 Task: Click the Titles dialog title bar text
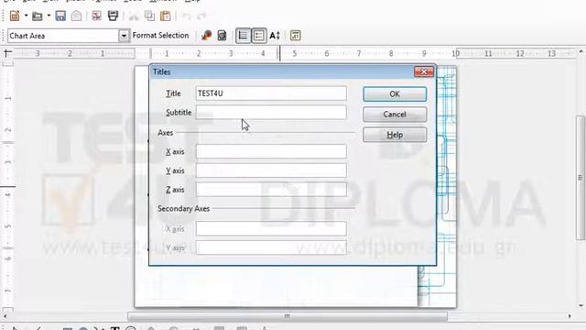tap(161, 71)
